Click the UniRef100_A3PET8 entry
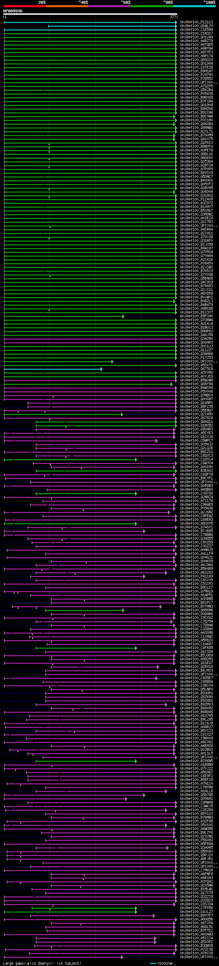The width and height of the screenshot is (219, 966). click(196, 150)
